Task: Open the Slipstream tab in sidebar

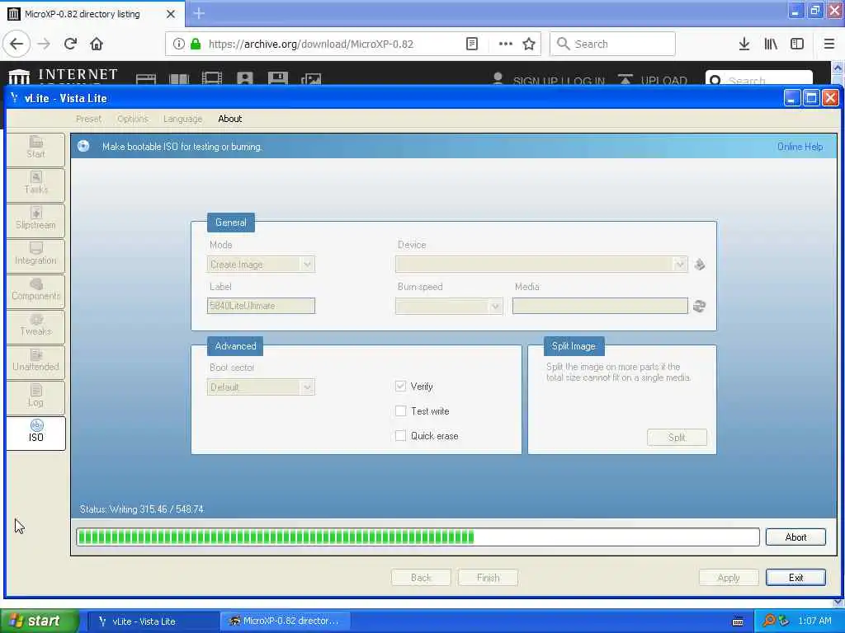Action: (35, 220)
